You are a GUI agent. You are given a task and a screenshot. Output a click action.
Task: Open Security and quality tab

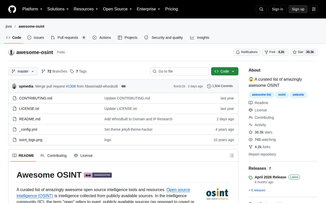click(x=164, y=38)
